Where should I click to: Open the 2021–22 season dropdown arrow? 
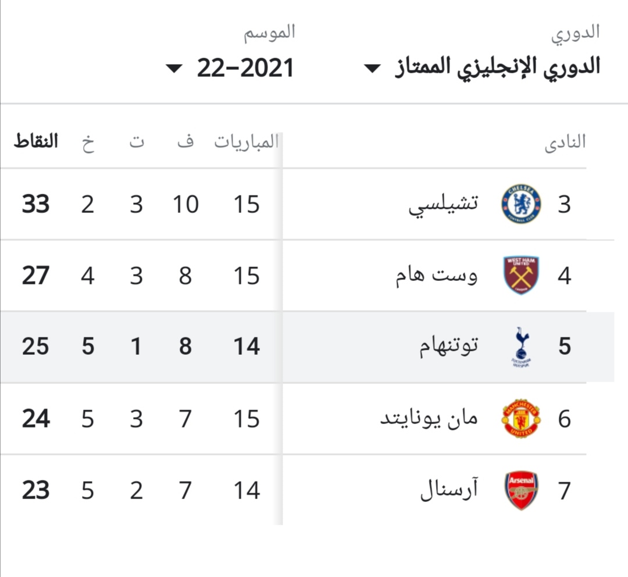click(x=174, y=69)
